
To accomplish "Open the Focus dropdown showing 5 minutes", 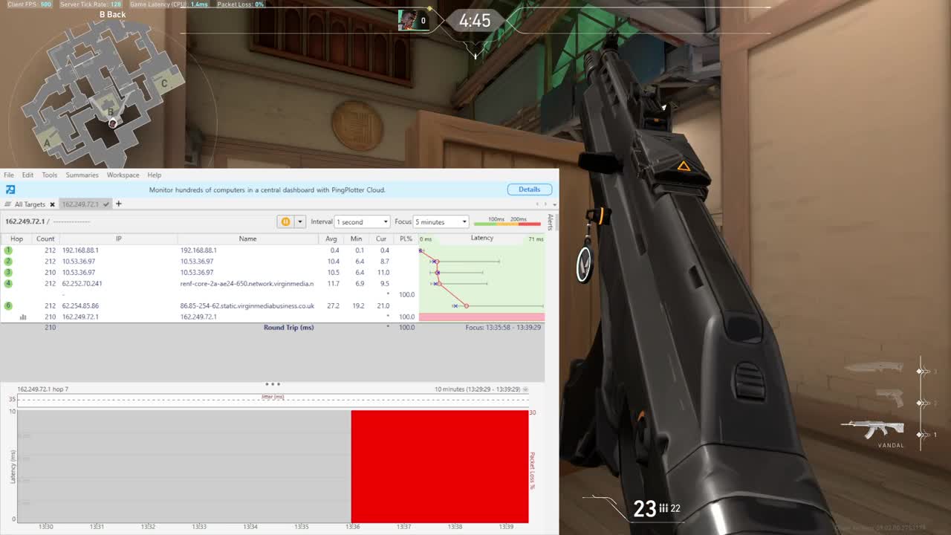I will 441,221.
